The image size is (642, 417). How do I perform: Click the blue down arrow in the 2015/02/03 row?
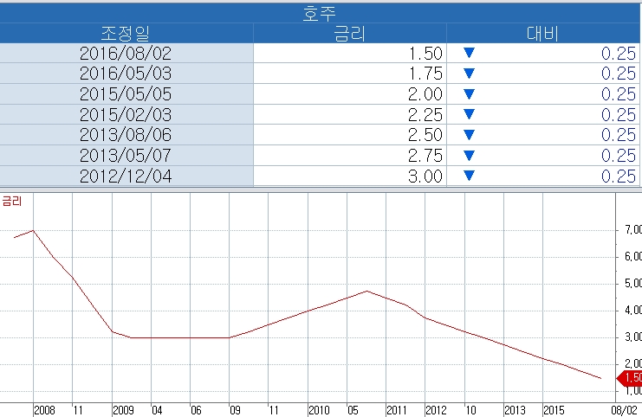click(x=470, y=114)
